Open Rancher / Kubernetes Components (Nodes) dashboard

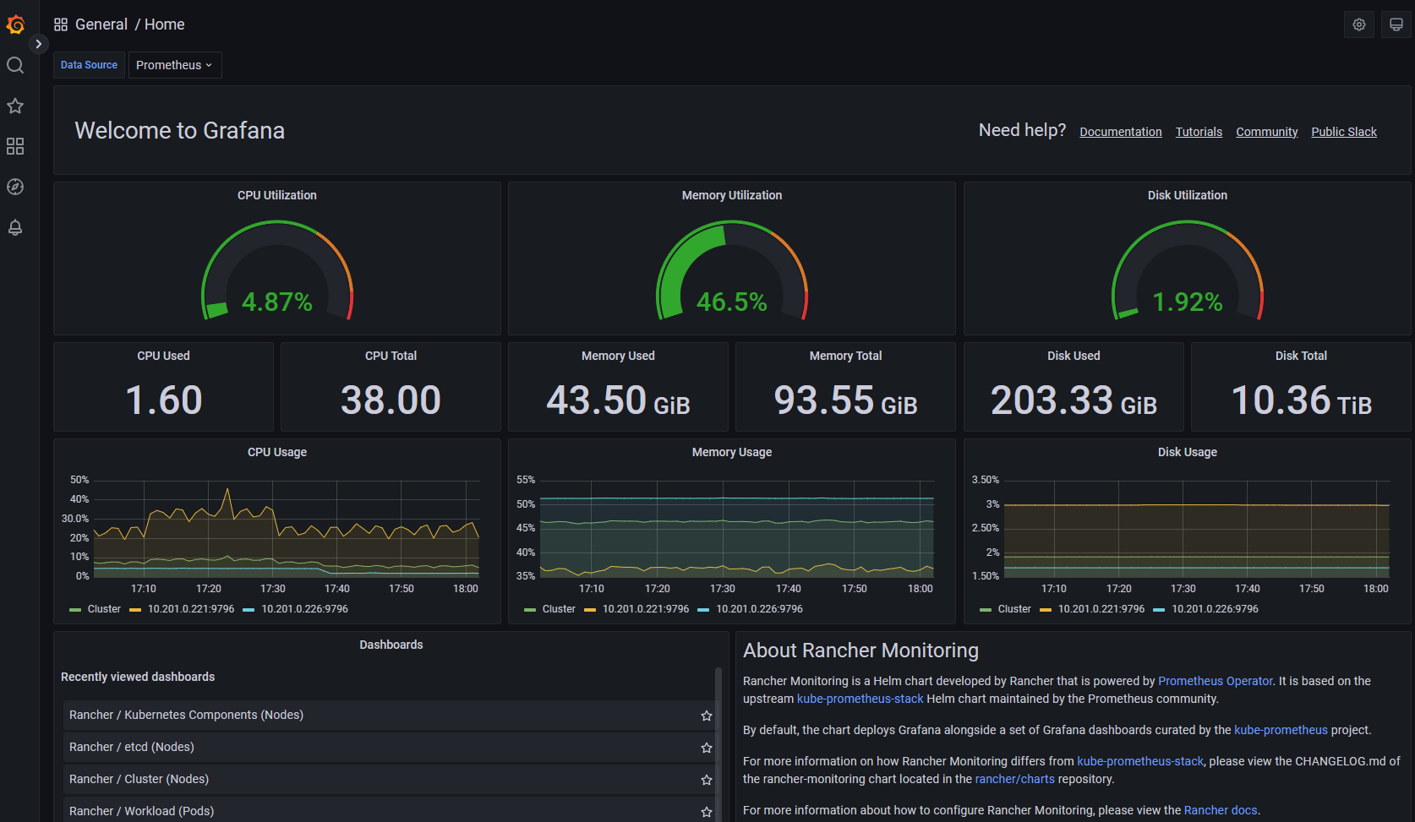[x=186, y=715]
